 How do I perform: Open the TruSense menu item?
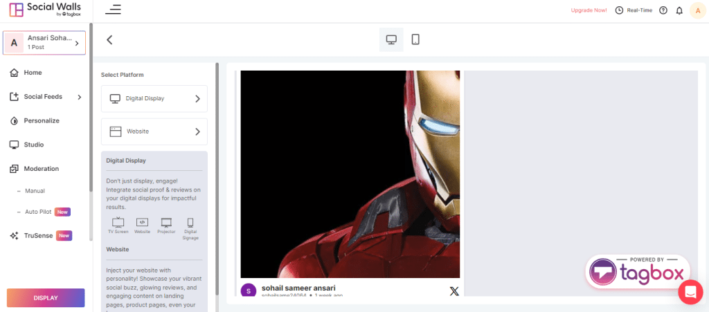coord(39,236)
